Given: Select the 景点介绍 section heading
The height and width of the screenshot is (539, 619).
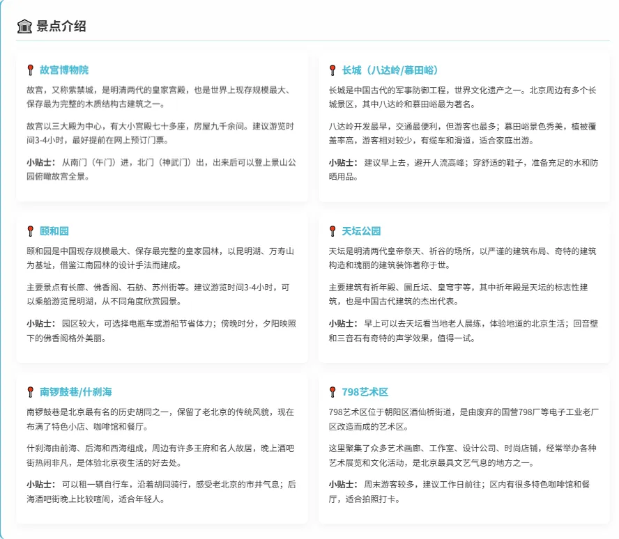Looking at the screenshot, I should coord(61,26).
